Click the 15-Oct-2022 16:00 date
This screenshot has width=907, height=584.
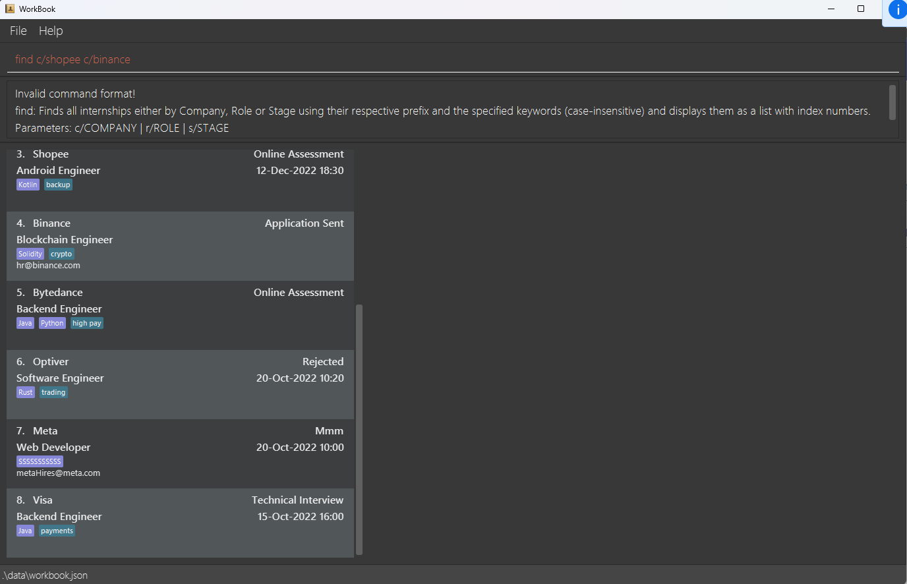click(x=301, y=517)
